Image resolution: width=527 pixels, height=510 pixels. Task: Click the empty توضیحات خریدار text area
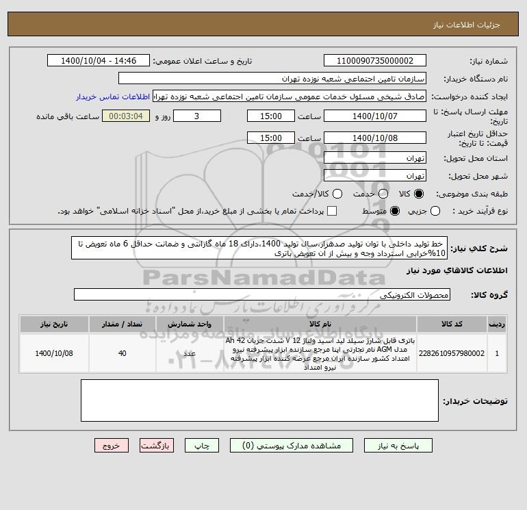tap(259, 400)
